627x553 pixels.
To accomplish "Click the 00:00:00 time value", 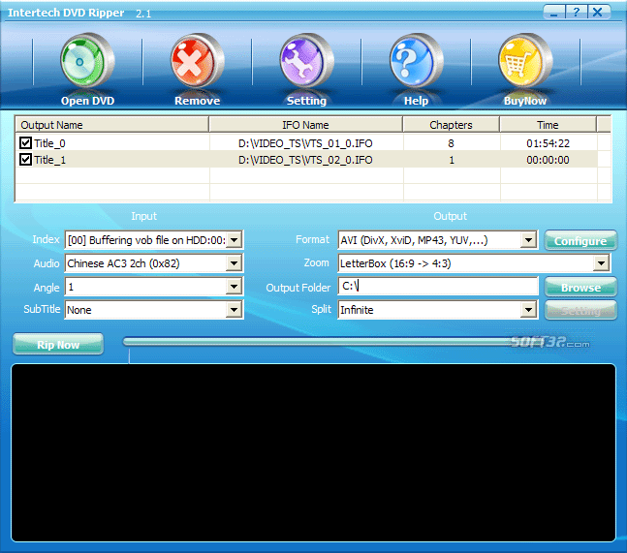I will (x=548, y=160).
